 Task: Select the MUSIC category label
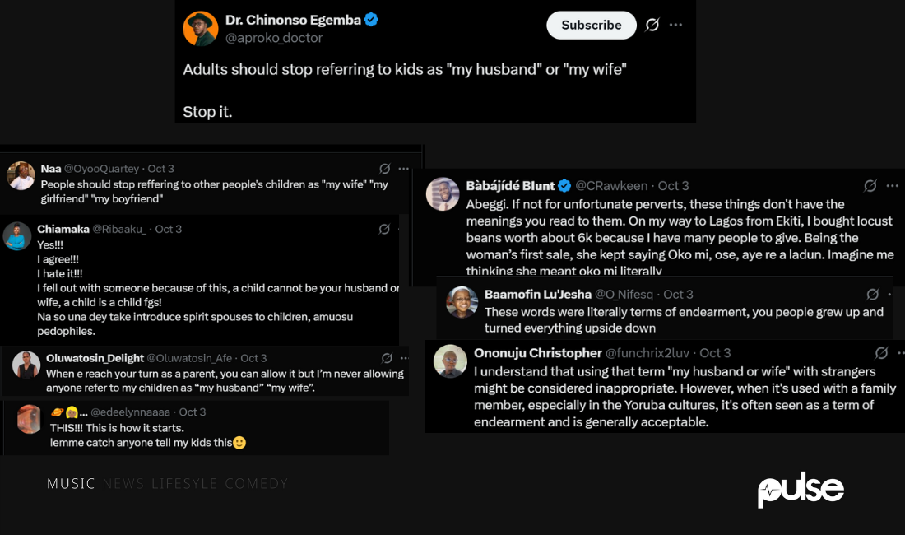71,483
